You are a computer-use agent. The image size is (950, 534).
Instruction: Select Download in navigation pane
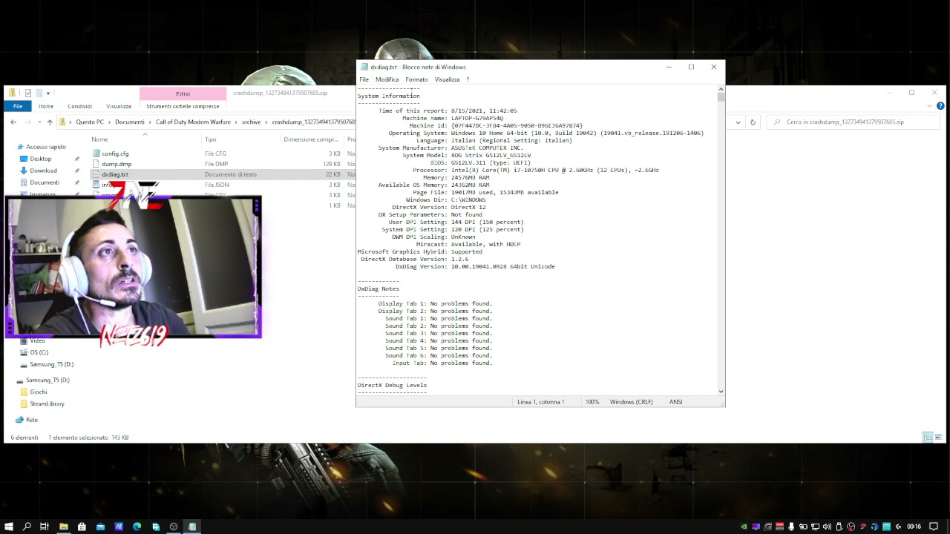click(x=43, y=171)
